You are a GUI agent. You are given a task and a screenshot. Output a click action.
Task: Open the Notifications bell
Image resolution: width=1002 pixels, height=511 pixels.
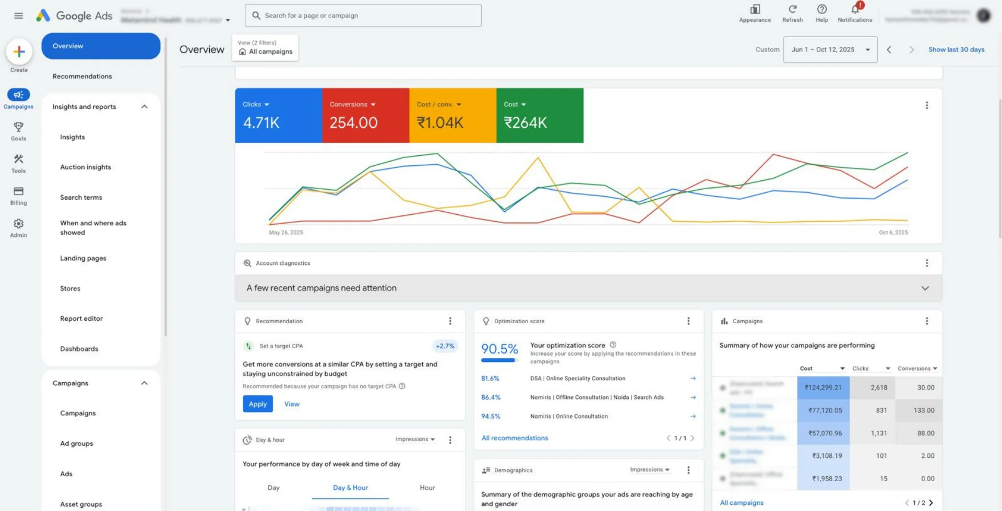(x=854, y=9)
